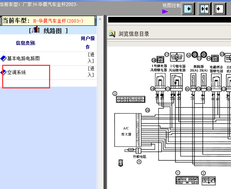Click the expand-left view control button
The width and height of the screenshot is (231, 189).
click(x=220, y=9)
